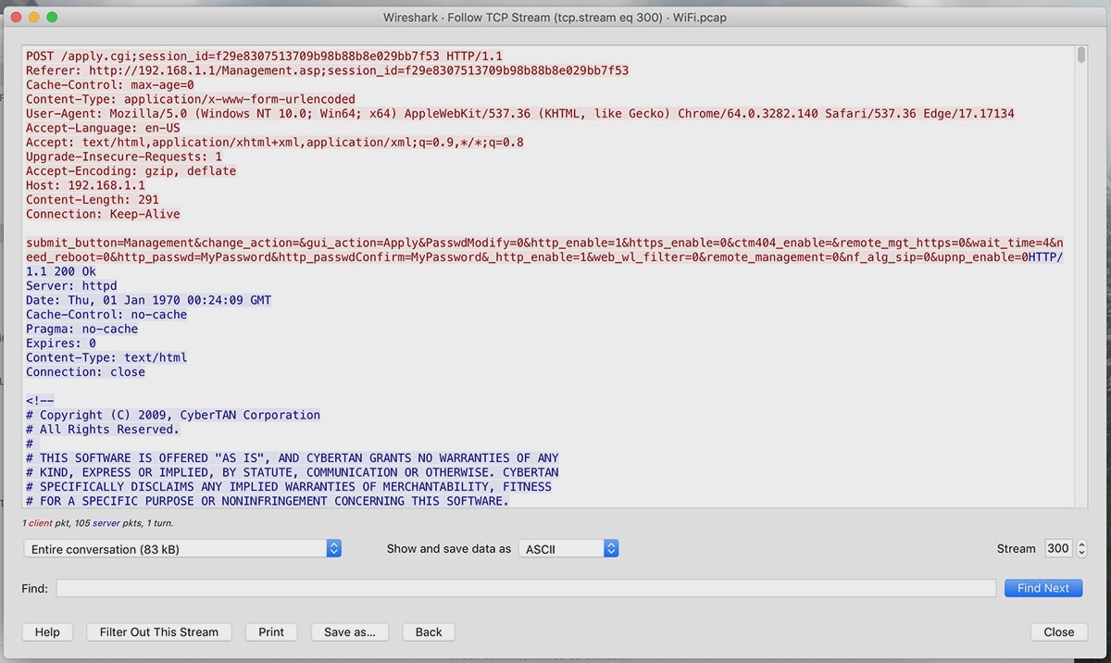Click the Help button

point(47,632)
